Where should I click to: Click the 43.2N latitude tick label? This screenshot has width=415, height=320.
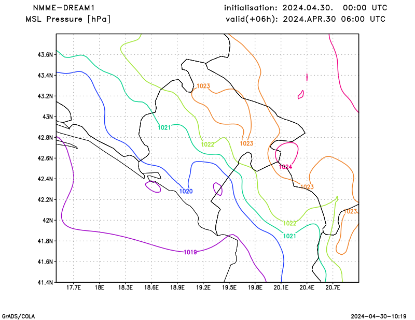[45, 96]
